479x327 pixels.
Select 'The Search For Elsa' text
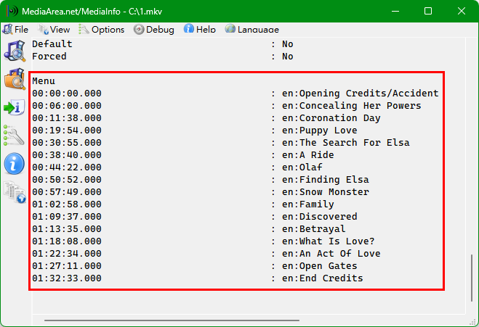pyautogui.click(x=355, y=143)
